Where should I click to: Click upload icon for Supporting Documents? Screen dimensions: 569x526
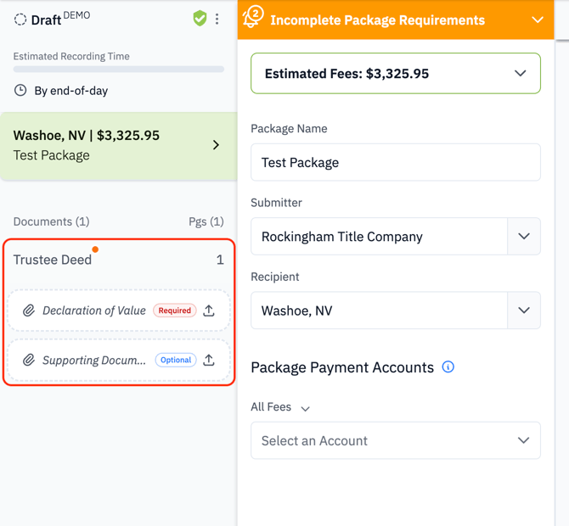[x=209, y=361]
